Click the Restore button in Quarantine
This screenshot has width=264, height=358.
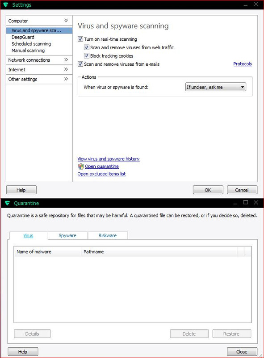tap(232, 334)
